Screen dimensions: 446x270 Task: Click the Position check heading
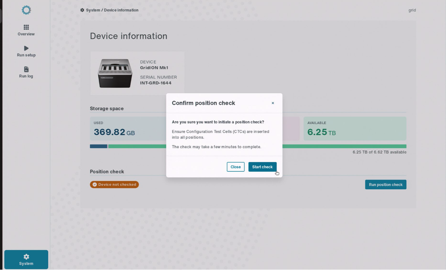click(107, 172)
